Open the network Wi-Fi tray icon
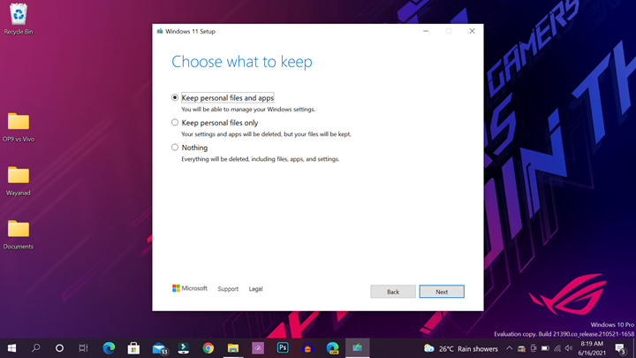The image size is (636, 358). 557,348
